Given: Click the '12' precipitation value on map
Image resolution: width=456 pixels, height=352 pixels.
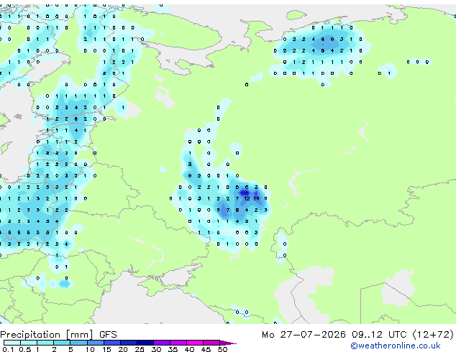Looking at the screenshot, I should click(247, 199).
